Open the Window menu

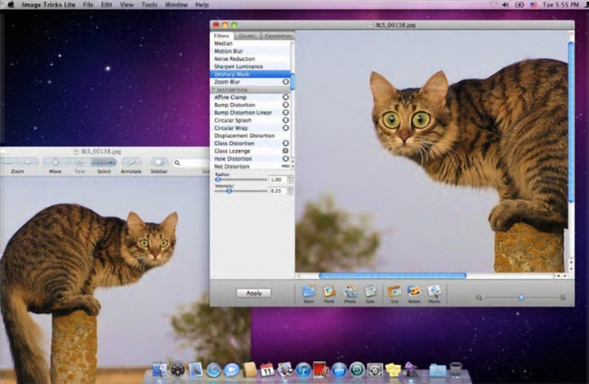tap(176, 5)
